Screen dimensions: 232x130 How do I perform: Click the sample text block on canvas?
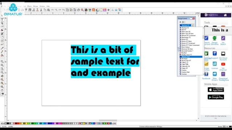tap(105, 61)
